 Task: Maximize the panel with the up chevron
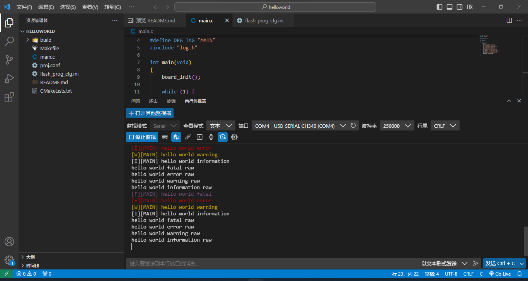(x=509, y=101)
